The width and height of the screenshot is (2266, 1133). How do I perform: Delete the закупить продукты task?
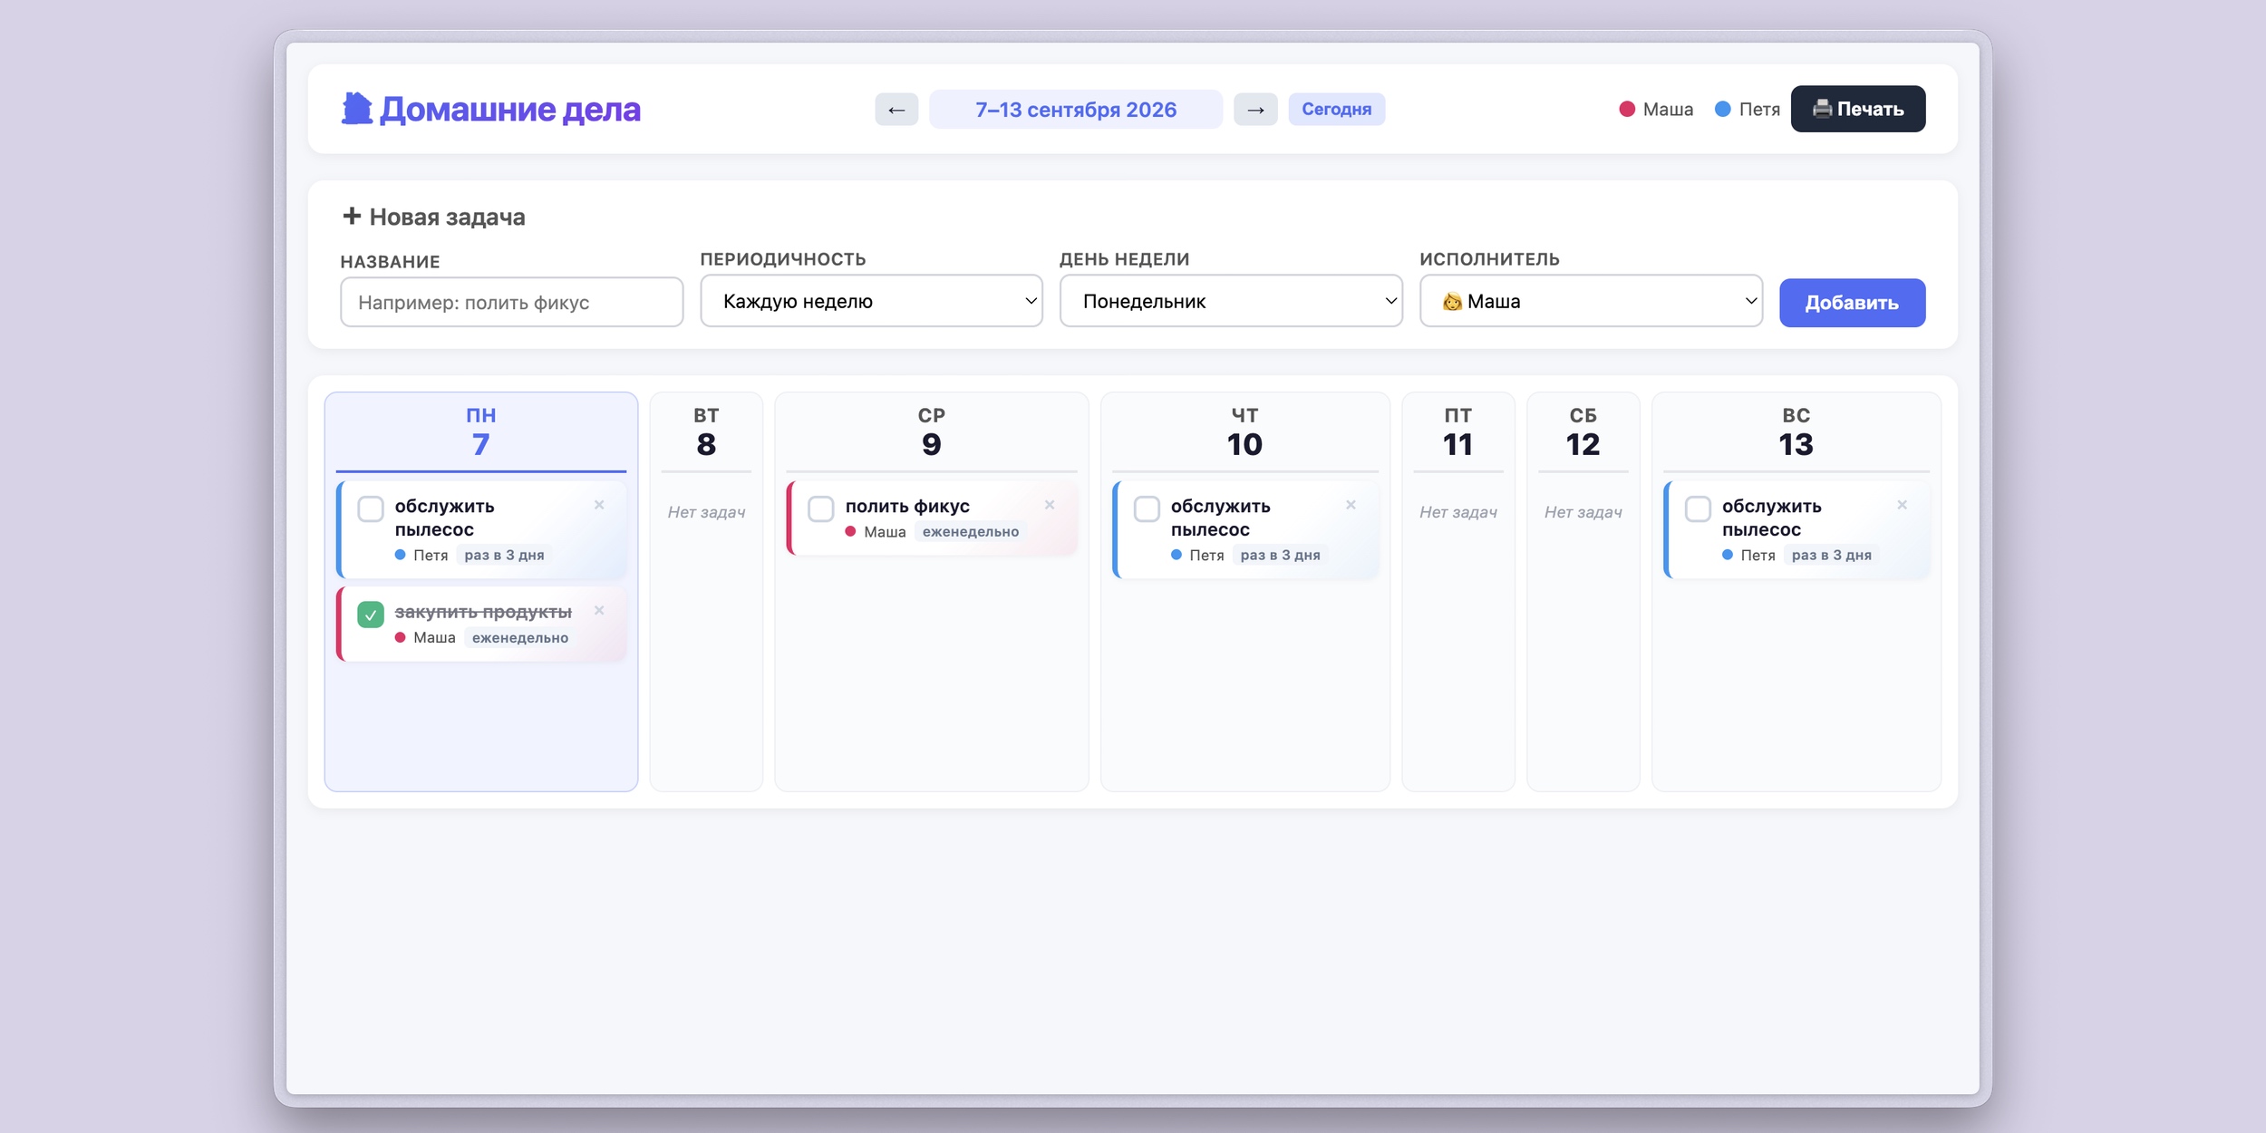coord(599,611)
